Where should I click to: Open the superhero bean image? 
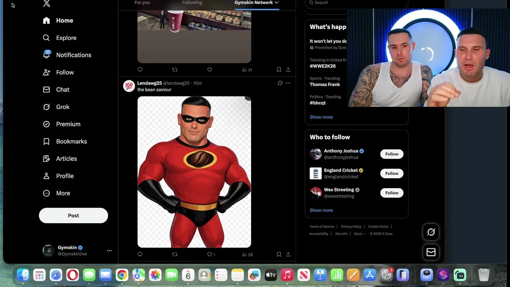pyautogui.click(x=194, y=172)
